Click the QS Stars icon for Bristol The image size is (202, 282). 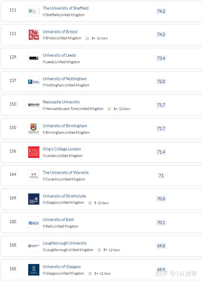point(87,38)
